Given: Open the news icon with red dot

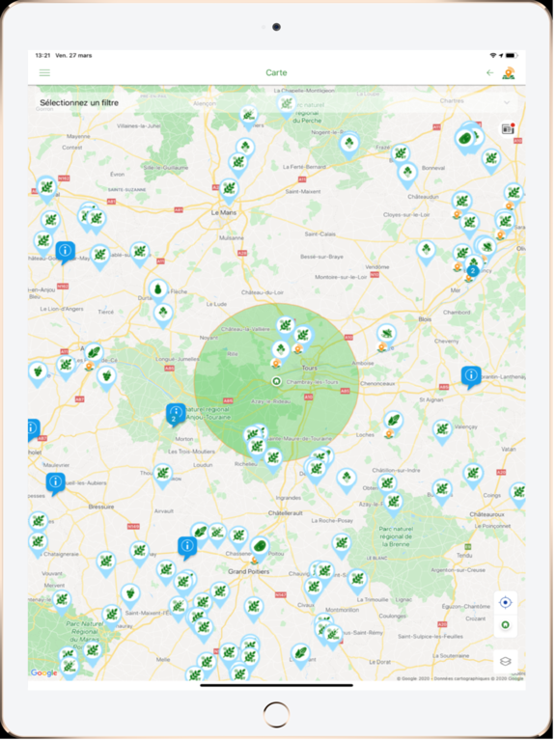Looking at the screenshot, I should coord(508,128).
